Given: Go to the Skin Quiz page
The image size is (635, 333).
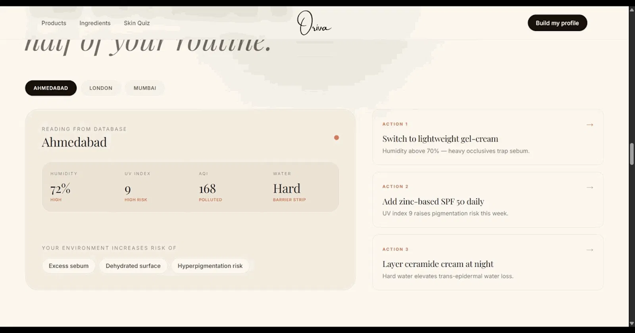Looking at the screenshot, I should pos(137,23).
